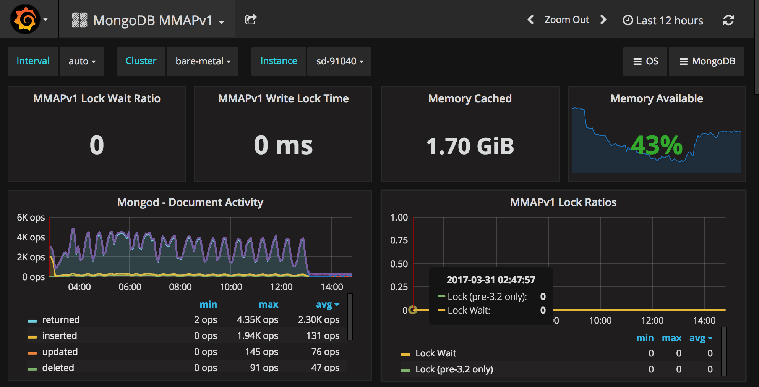Click the Grafana logo icon

coord(25,18)
